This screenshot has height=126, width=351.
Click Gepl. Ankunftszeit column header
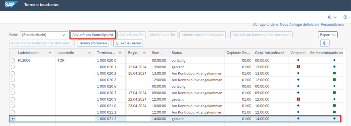coord(271,53)
